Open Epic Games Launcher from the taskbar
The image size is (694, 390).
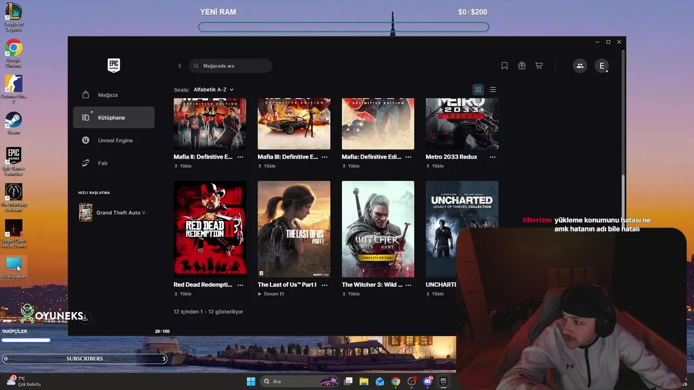pyautogui.click(x=443, y=381)
